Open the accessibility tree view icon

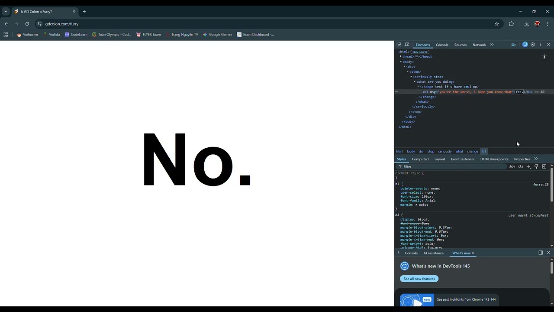tap(544, 57)
